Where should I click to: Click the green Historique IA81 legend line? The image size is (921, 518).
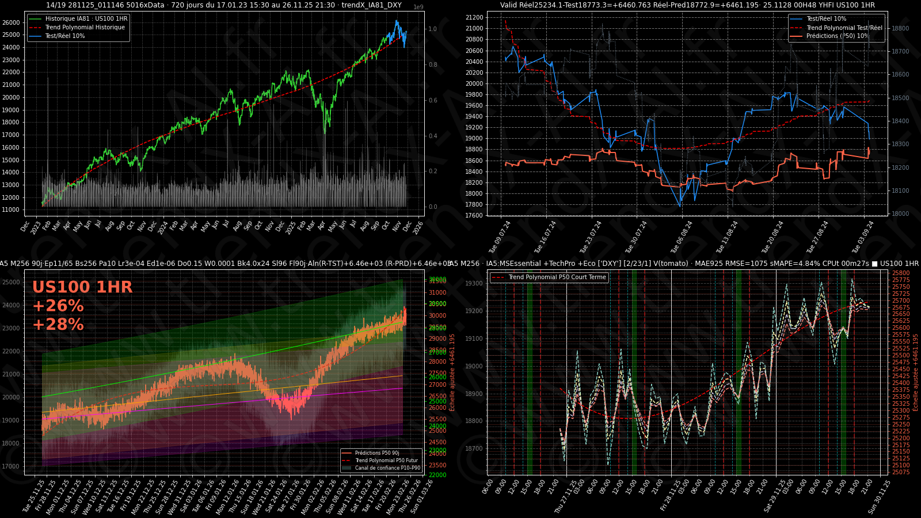(36, 19)
